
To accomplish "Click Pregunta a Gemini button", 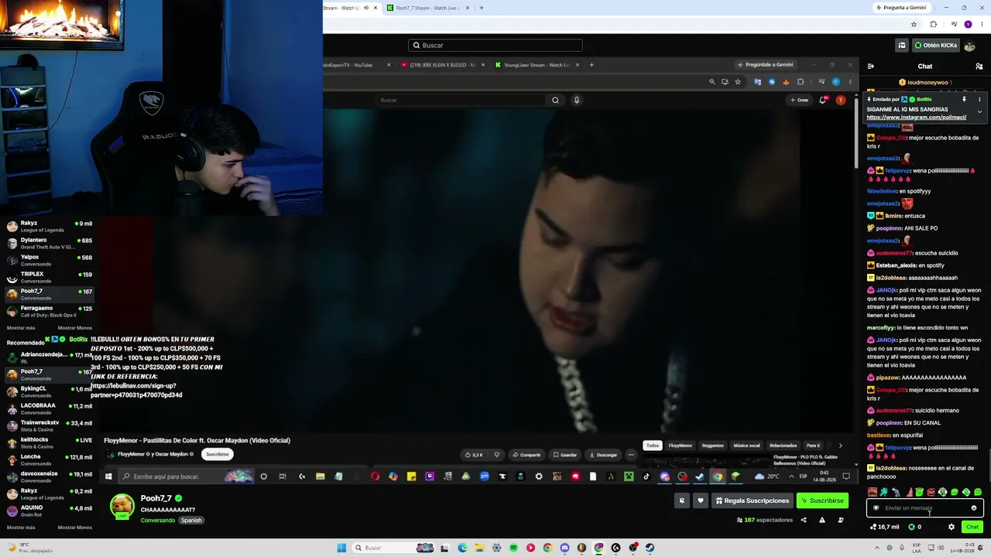I will [901, 8].
